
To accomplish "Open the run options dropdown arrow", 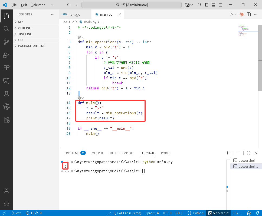I will [x=235, y=14].
